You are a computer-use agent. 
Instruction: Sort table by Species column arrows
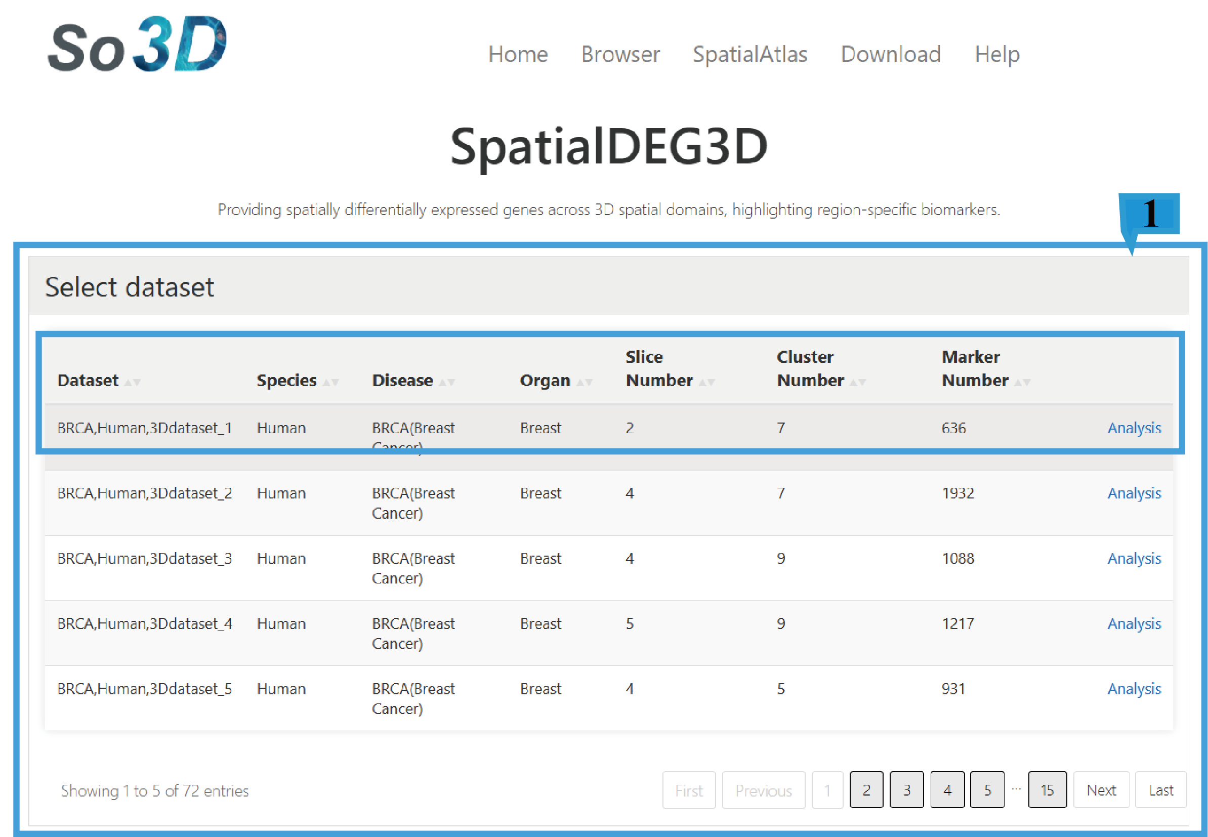coord(331,382)
